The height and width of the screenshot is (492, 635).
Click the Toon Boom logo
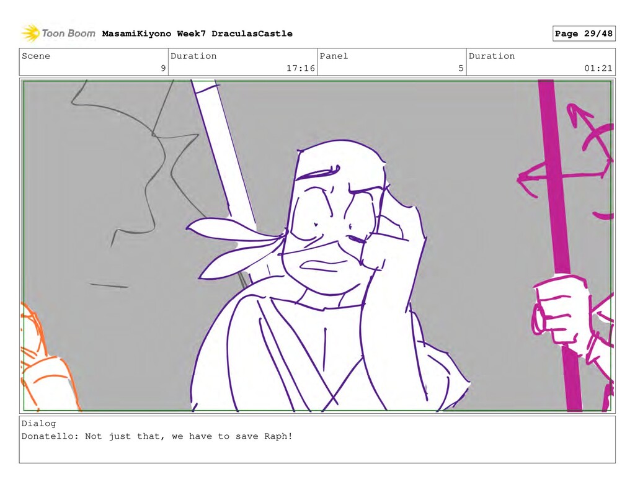click(58, 34)
